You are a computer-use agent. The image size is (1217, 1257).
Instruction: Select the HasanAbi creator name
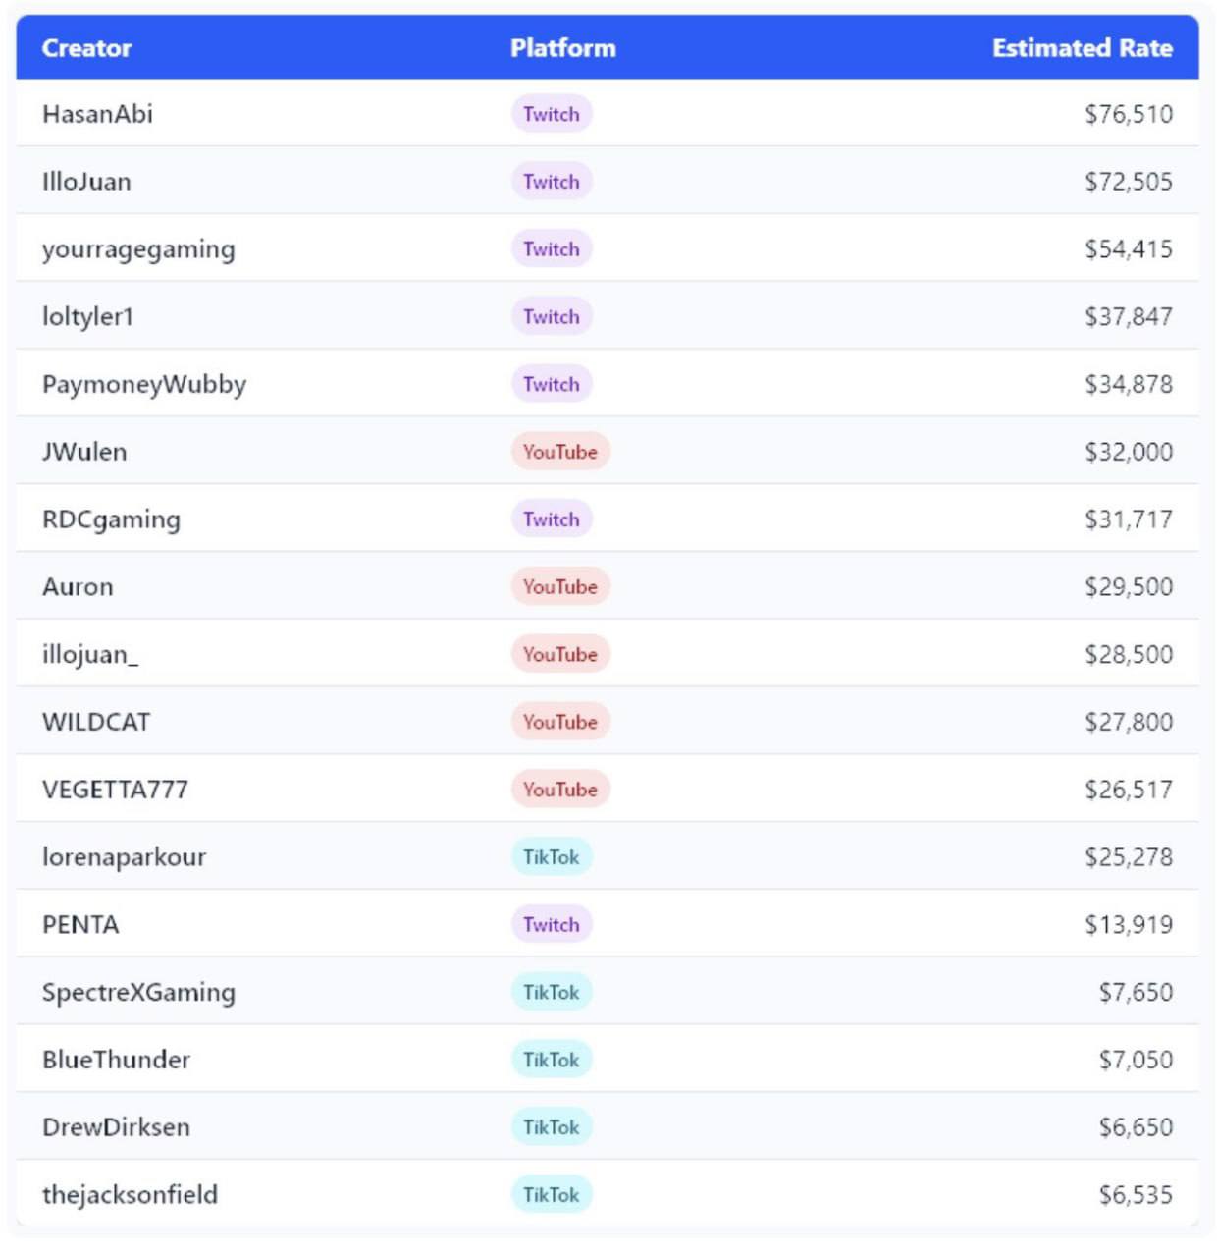(97, 114)
